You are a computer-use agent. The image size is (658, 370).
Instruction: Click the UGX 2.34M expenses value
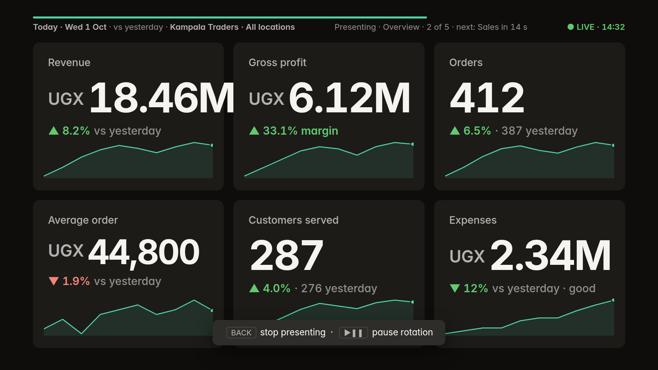pos(530,256)
